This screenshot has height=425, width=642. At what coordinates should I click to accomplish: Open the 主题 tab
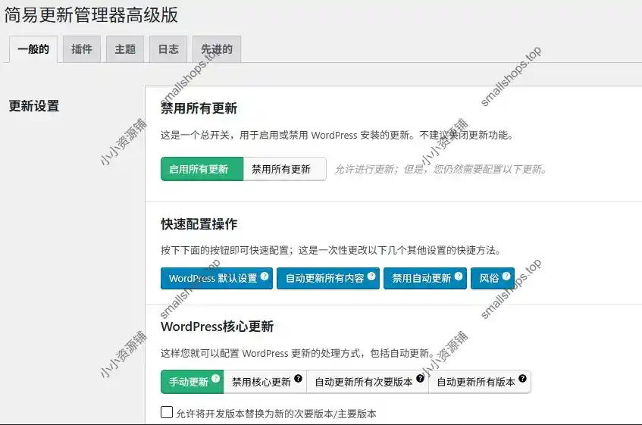tap(125, 49)
